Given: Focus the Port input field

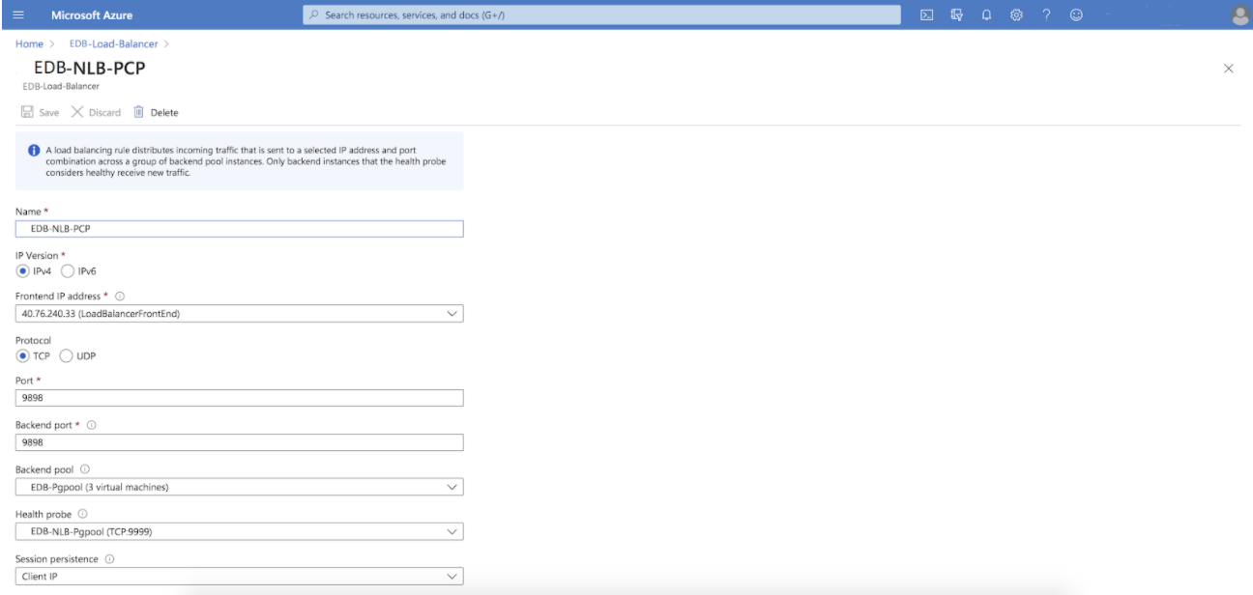Looking at the screenshot, I should click(x=240, y=398).
